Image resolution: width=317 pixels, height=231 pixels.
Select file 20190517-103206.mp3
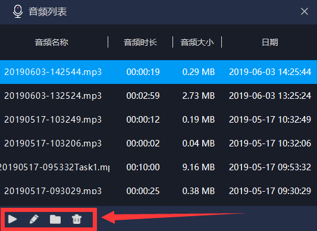coord(53,143)
